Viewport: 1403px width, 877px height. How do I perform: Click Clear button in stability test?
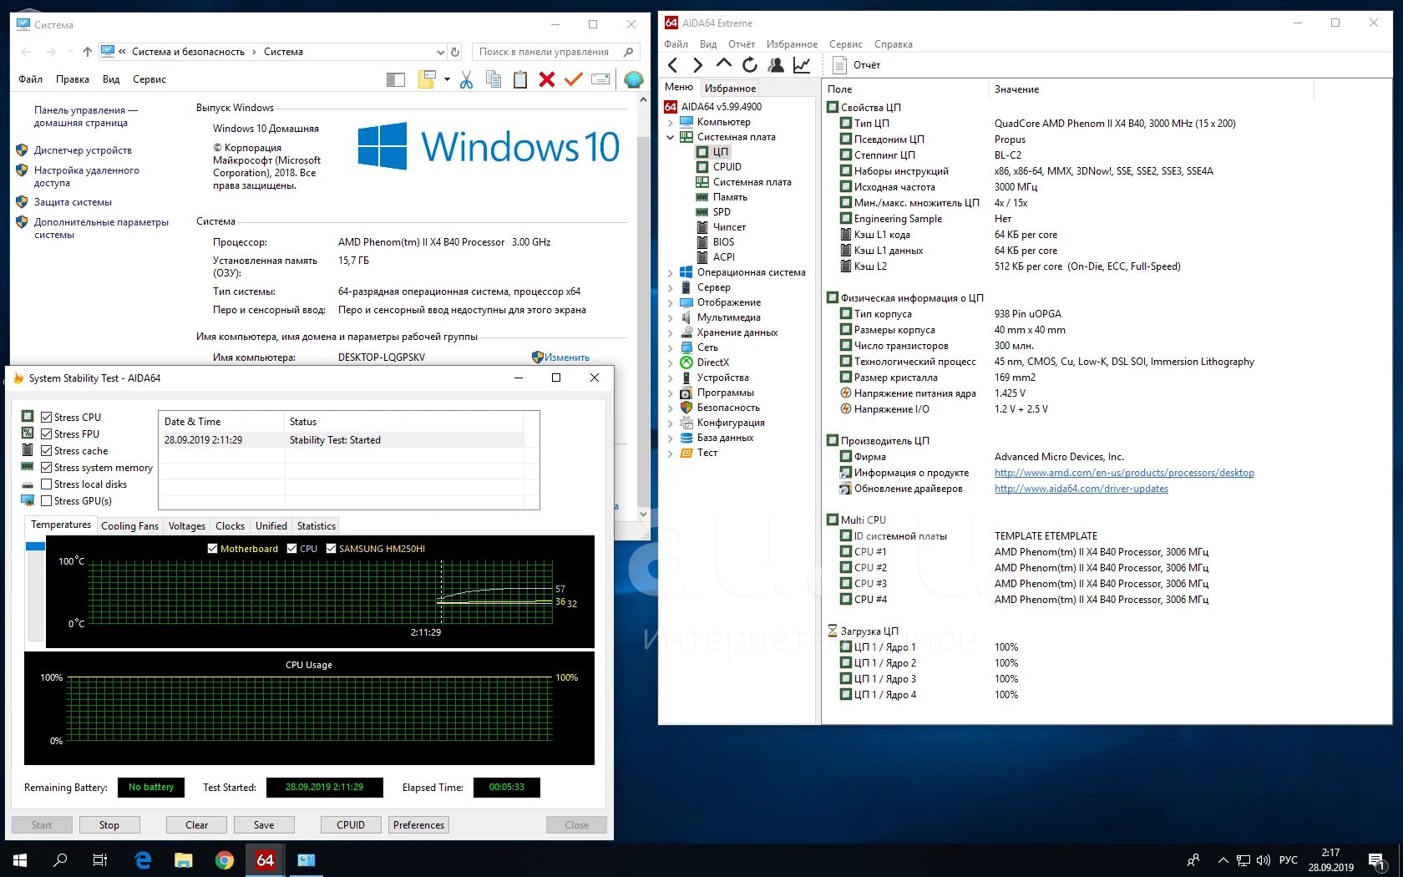click(197, 825)
